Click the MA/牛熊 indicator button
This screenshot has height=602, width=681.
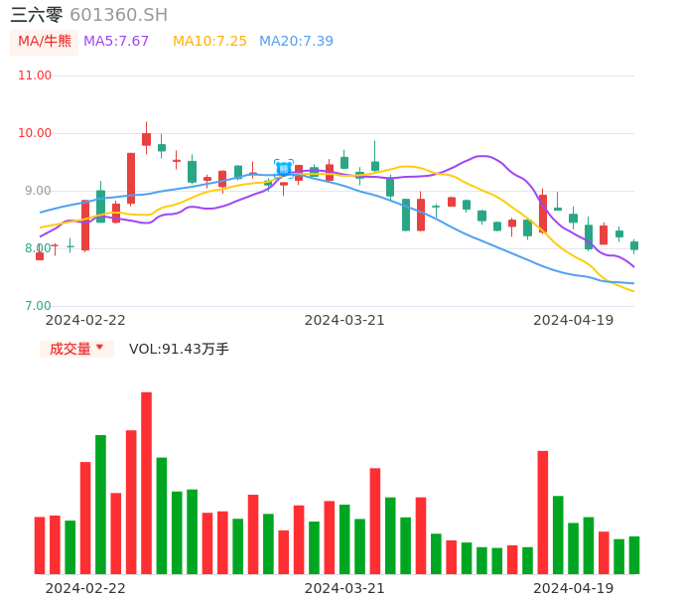point(45,42)
